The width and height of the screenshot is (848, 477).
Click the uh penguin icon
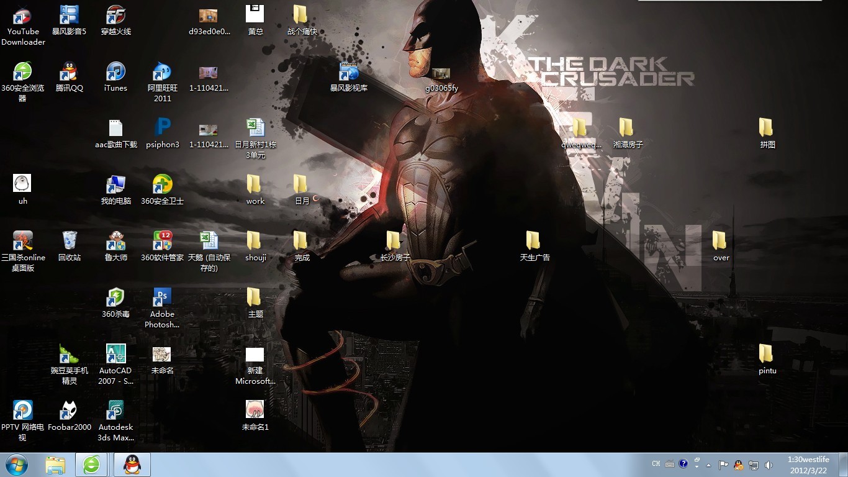[22, 190]
